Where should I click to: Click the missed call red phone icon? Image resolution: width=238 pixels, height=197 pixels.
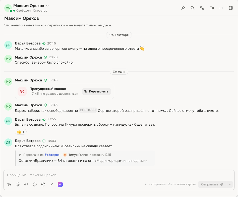pos(22,91)
